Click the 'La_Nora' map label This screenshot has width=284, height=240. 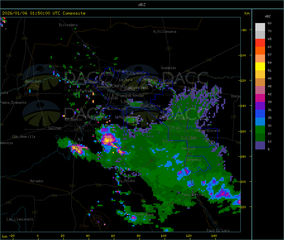coord(126,80)
